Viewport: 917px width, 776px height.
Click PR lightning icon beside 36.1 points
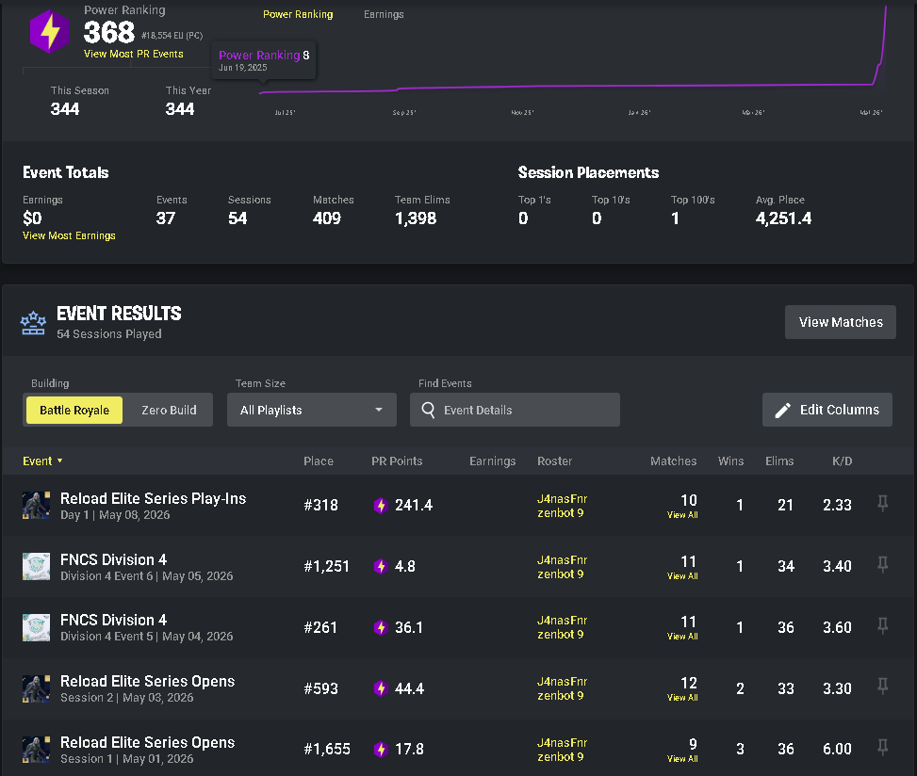(x=381, y=627)
